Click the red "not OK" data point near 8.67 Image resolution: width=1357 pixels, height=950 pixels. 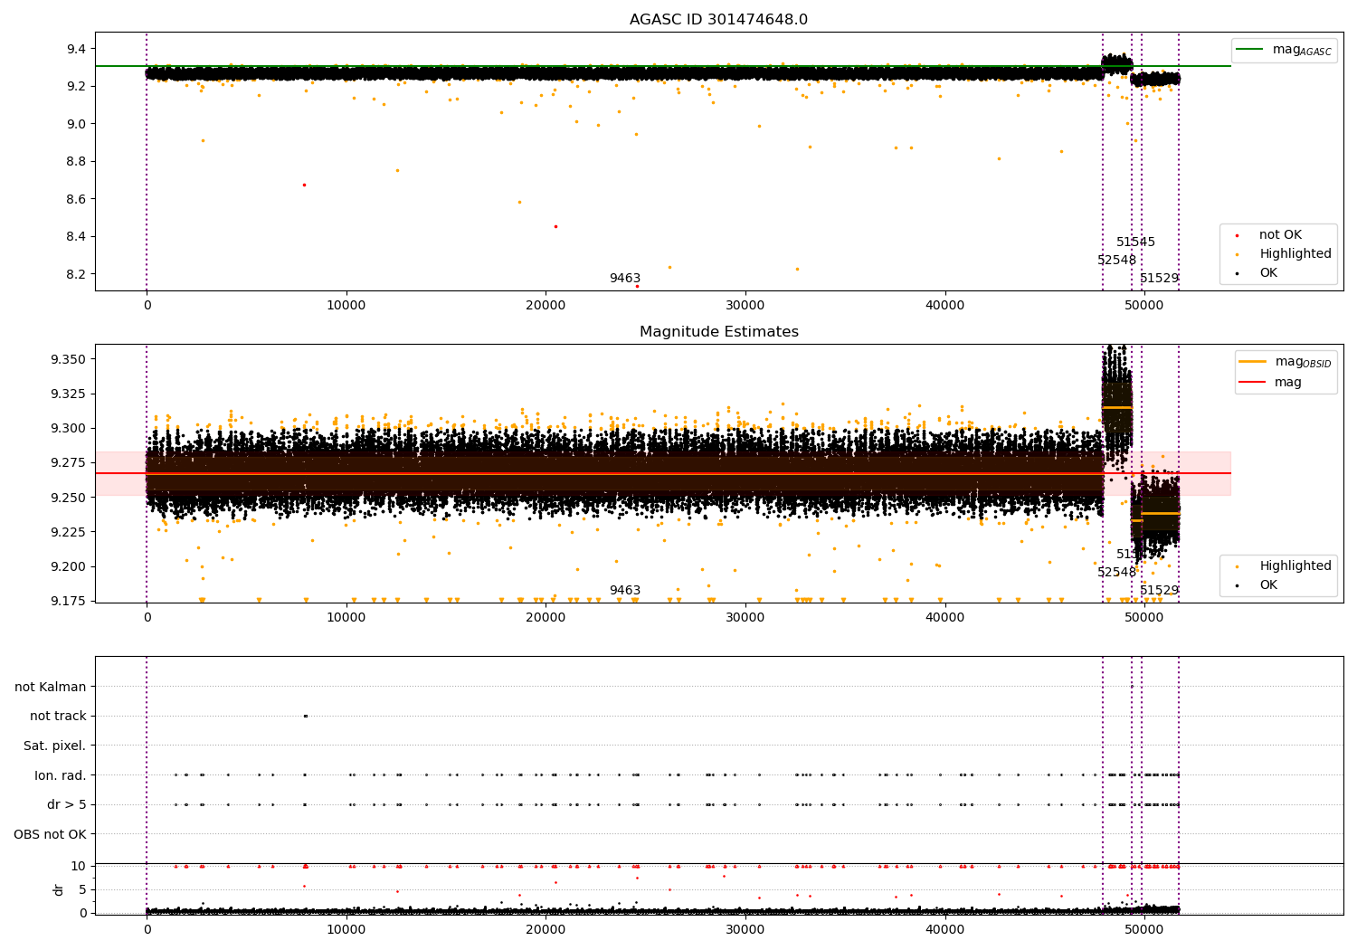304,185
